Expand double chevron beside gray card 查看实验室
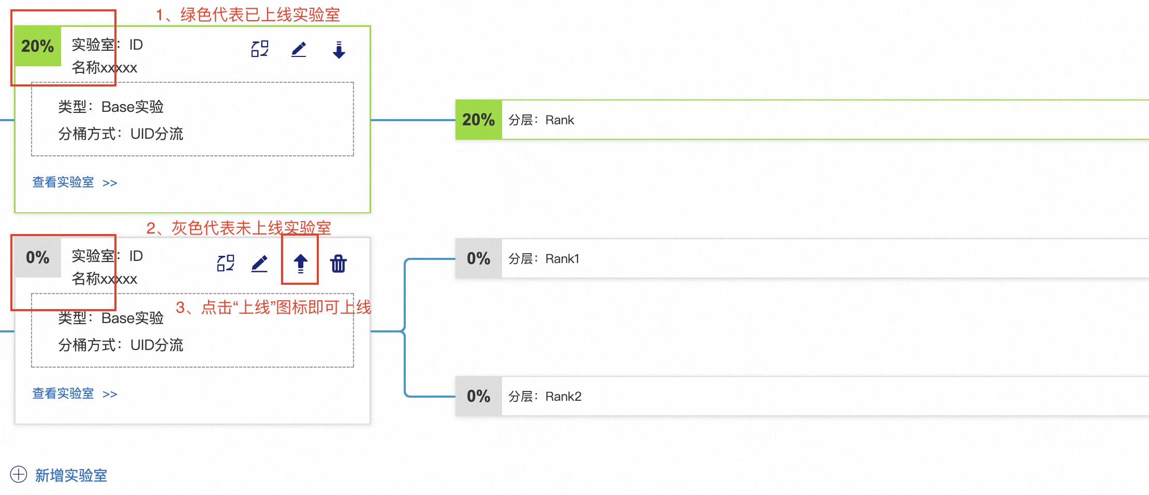Screen dimensions: 1149x495 tap(110, 395)
